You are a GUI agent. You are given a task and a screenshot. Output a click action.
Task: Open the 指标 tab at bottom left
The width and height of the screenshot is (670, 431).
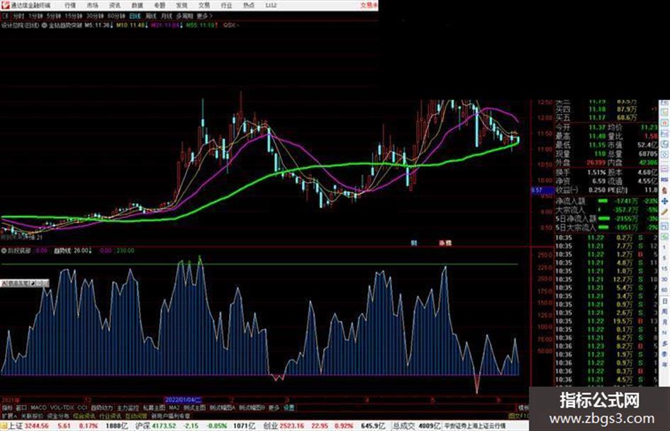pos(7,408)
